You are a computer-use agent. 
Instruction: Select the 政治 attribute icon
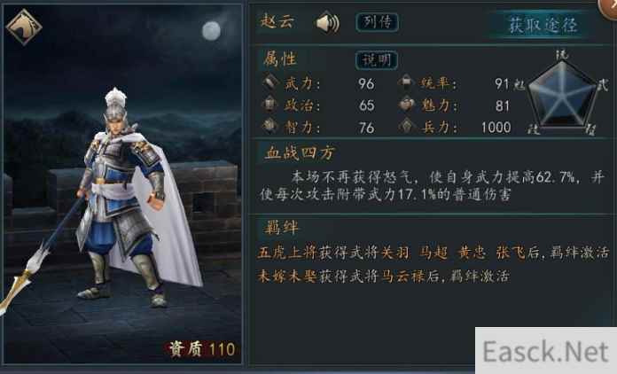coord(270,105)
